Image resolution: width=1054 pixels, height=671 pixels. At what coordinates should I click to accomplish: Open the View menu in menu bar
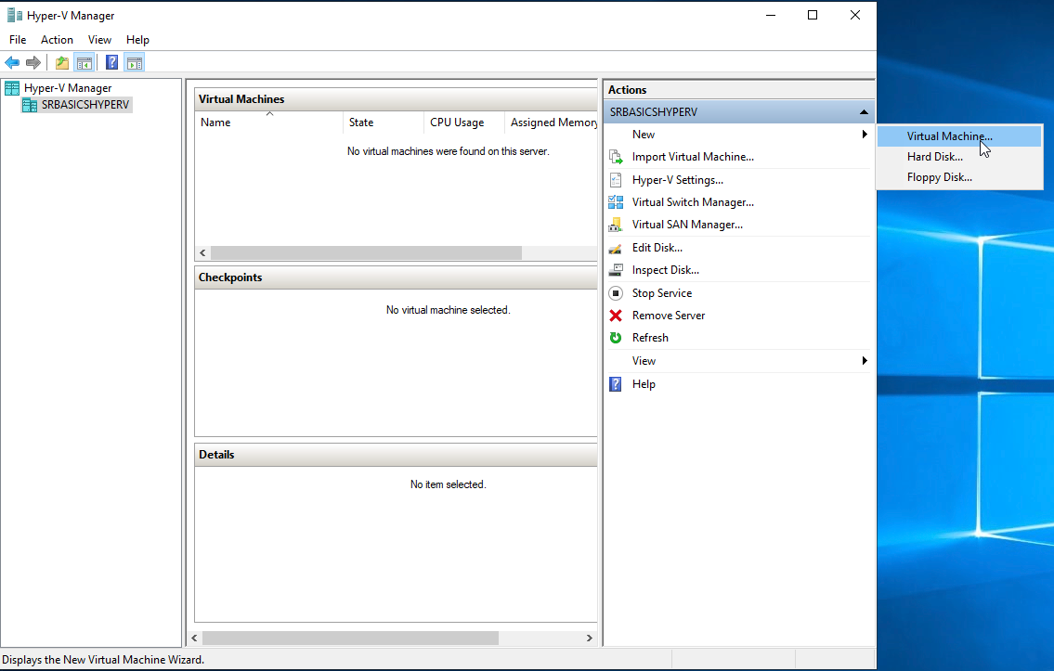point(99,40)
